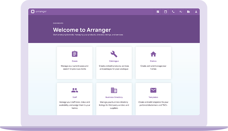Viewport: 228px width, 131px height.
Task: Open the task checklist icon in top bar
Action: [x=181, y=12]
